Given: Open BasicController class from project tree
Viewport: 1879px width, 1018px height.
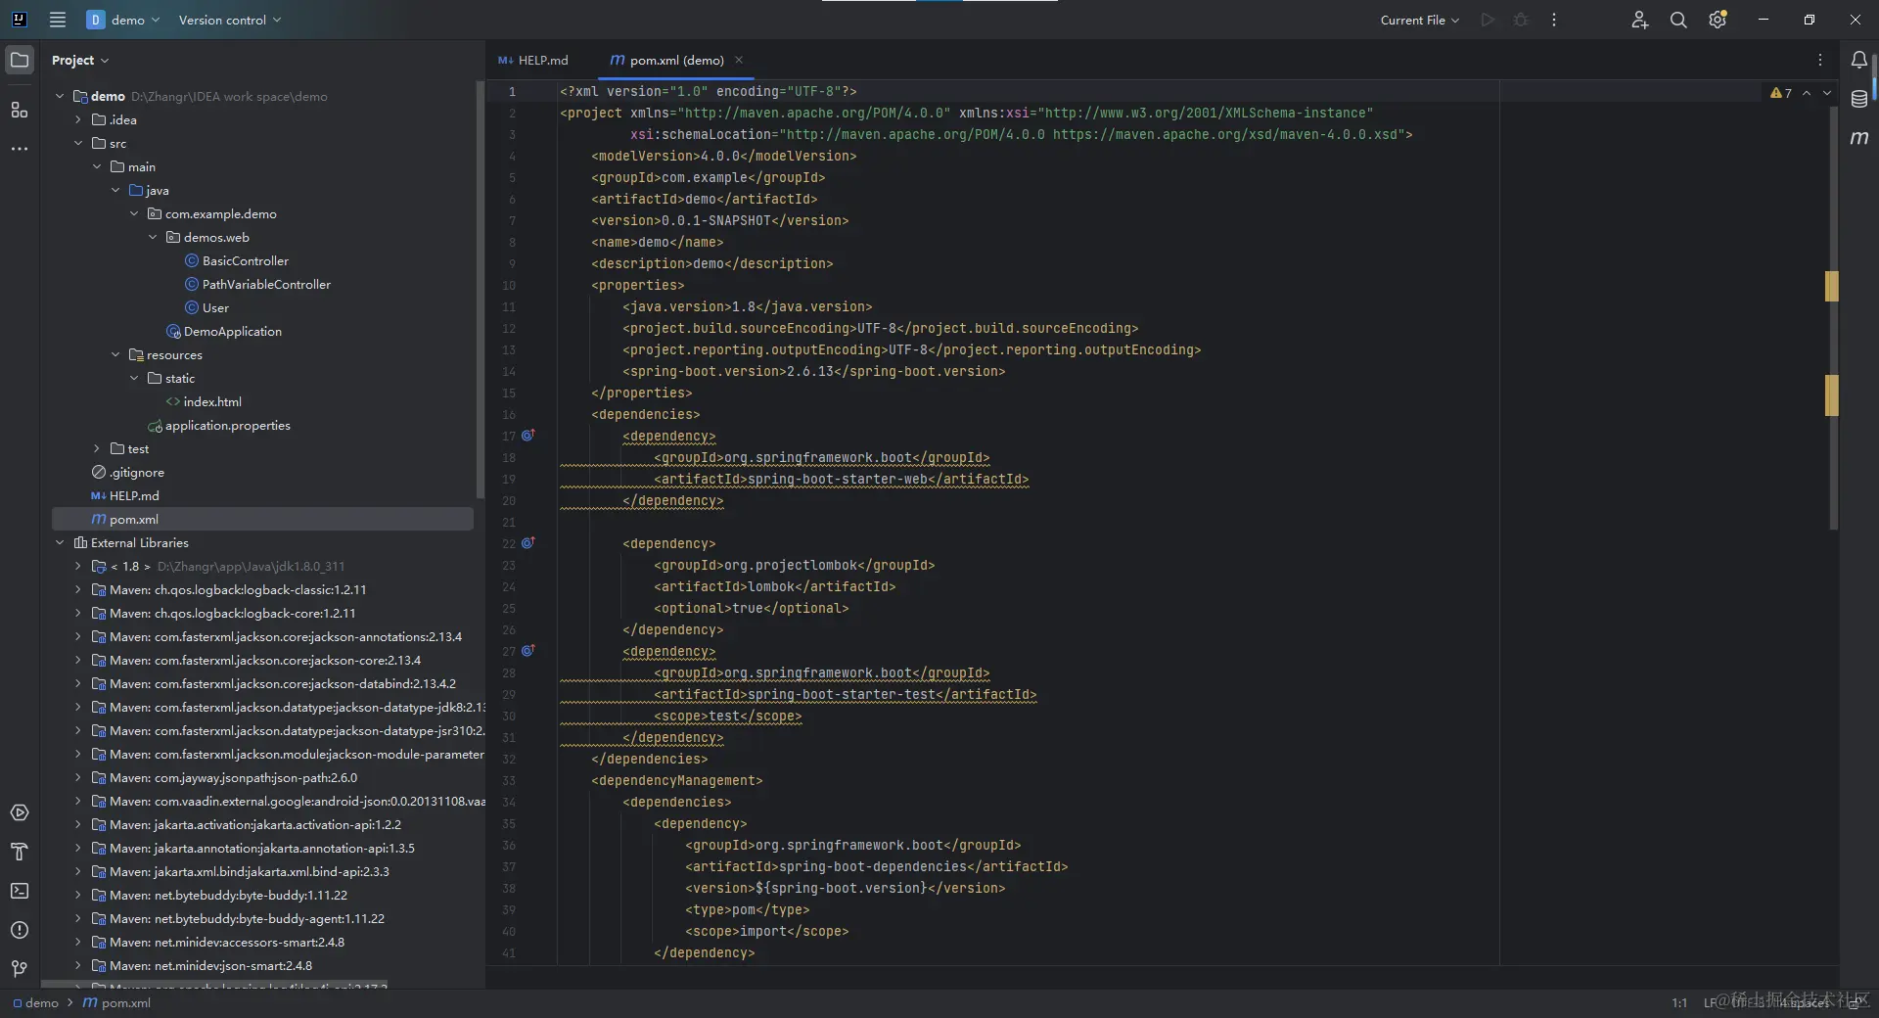Looking at the screenshot, I should pyautogui.click(x=245, y=261).
